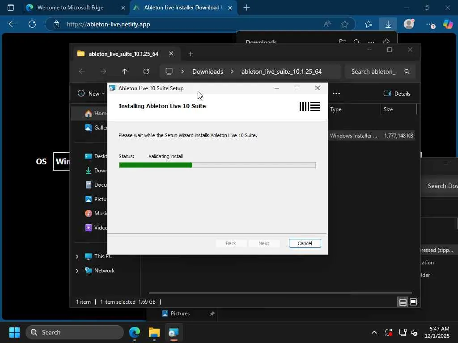Viewport: 458px width, 343px height.
Task: Toggle the Details pane button
Action: tap(397, 94)
